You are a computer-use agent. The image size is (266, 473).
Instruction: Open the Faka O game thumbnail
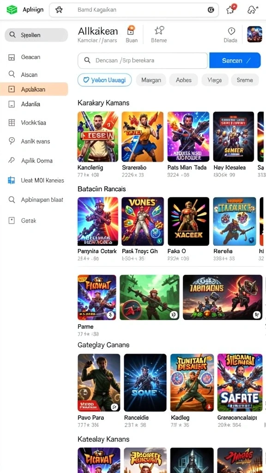188,221
